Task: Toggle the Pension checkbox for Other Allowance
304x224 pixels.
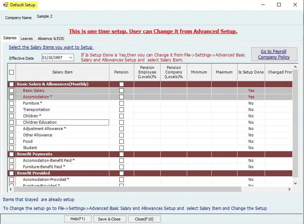Action: 121,135
